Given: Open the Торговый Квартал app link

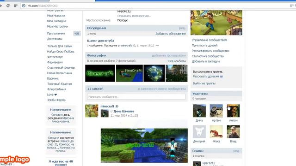Looking at the screenshot, I should pos(59,84).
